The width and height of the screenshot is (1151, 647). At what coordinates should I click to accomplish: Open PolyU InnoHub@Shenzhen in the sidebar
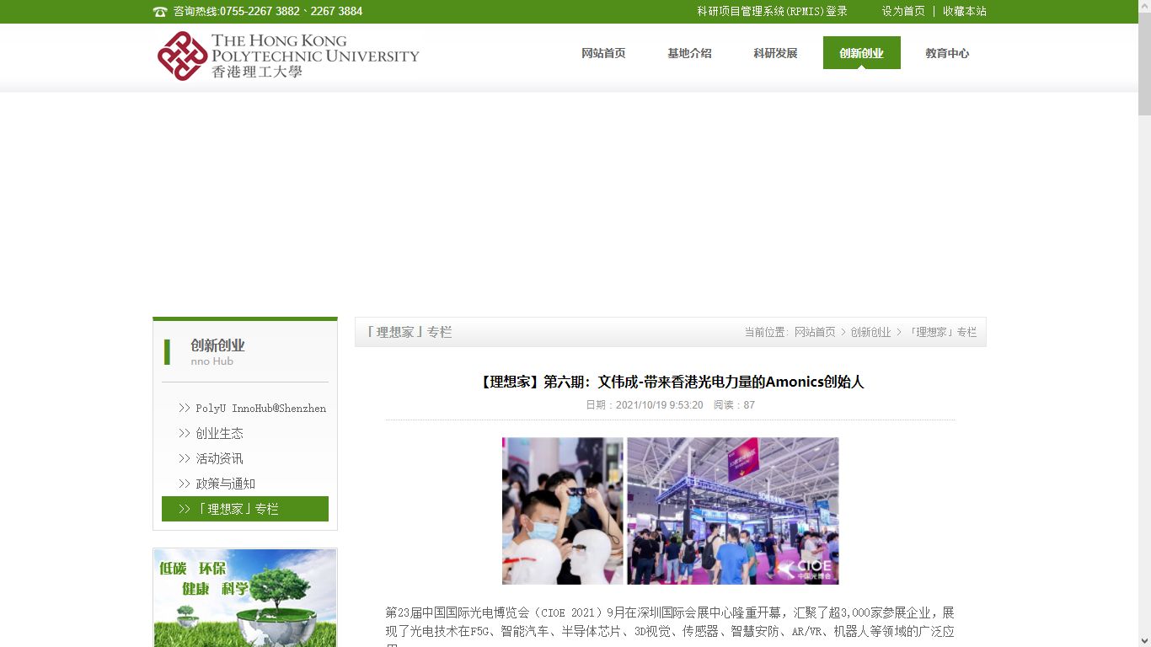coord(260,408)
